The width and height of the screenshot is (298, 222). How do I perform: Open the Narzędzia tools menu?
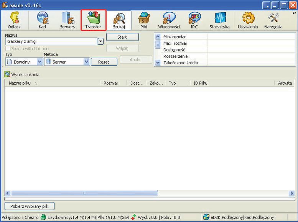click(273, 20)
